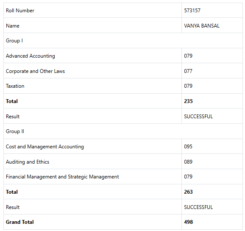
Task: Select the Auditing and Ethics label
Action: point(28,162)
